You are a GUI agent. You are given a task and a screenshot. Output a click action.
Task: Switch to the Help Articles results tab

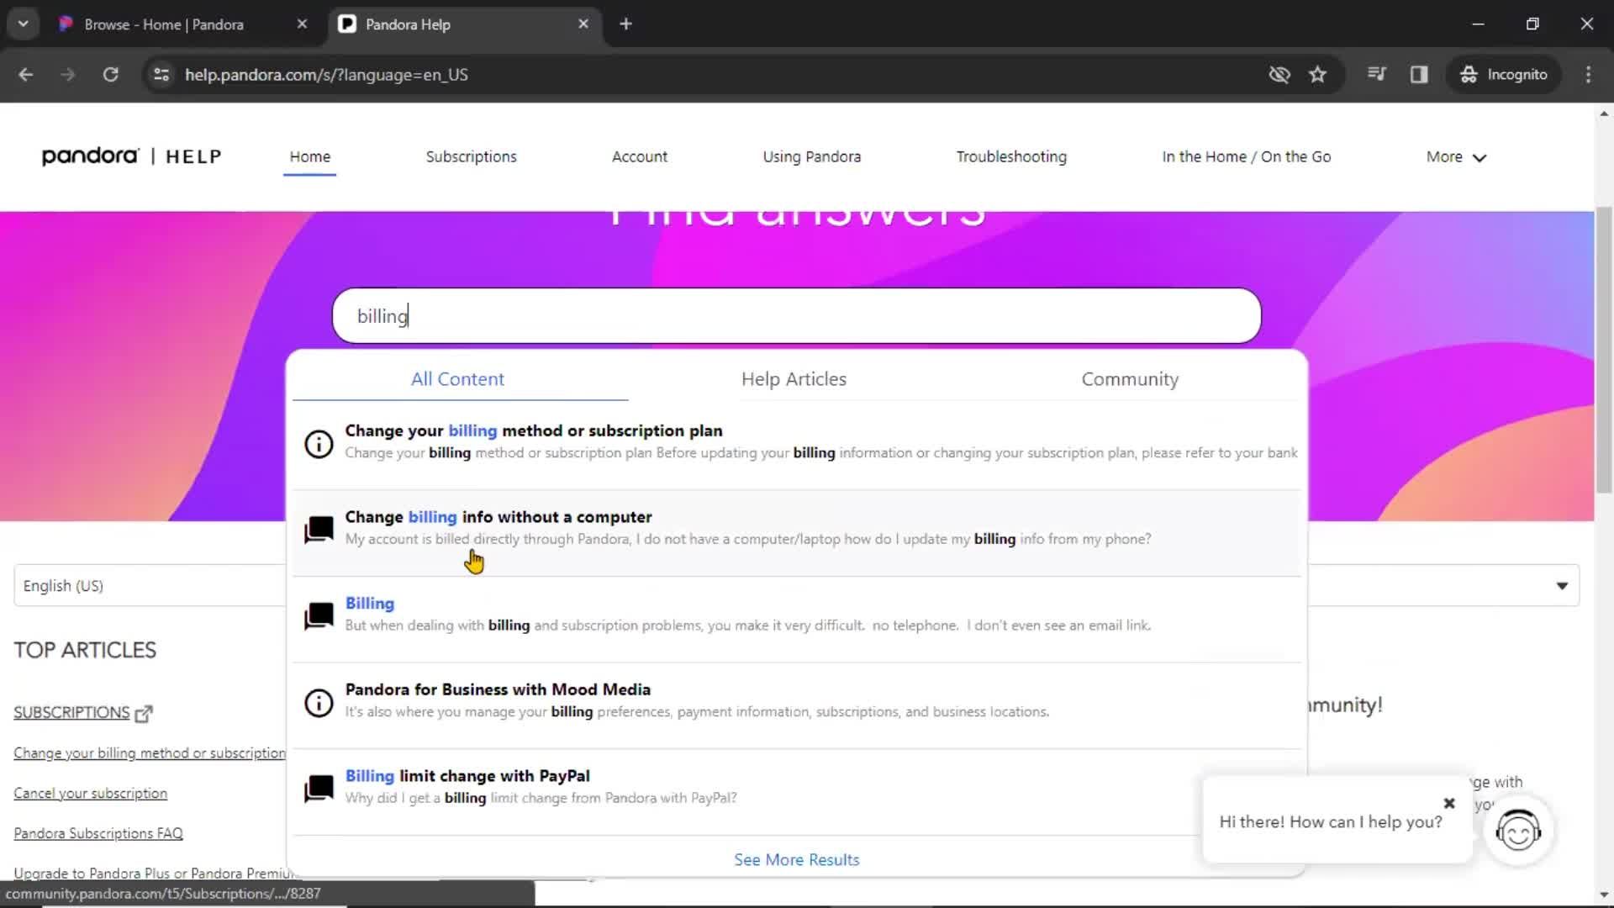pos(794,379)
